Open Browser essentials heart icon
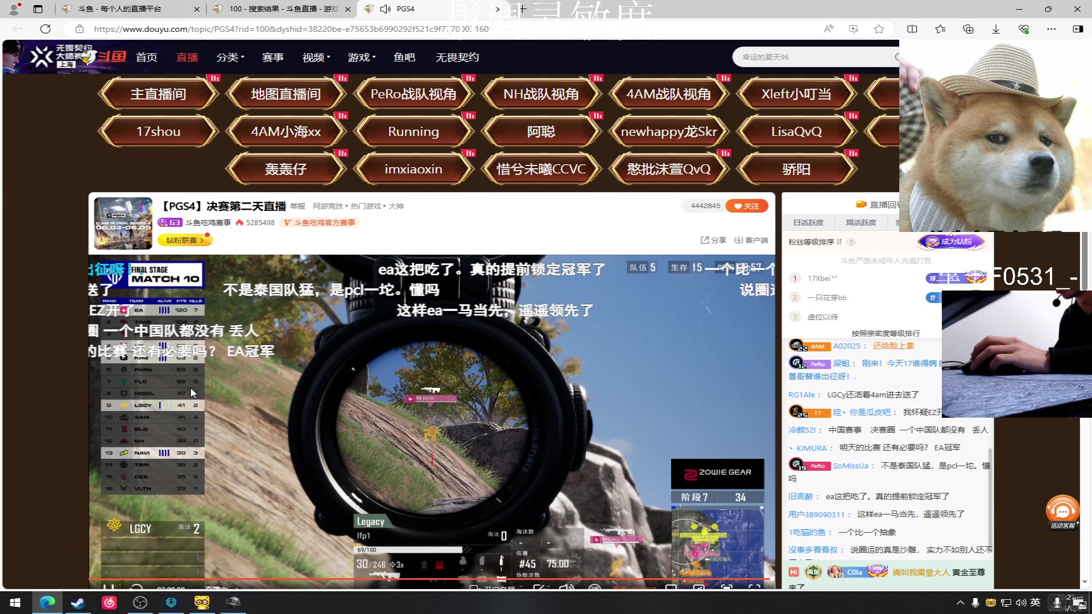The height and width of the screenshot is (614, 1092). pyautogui.click(x=1024, y=29)
